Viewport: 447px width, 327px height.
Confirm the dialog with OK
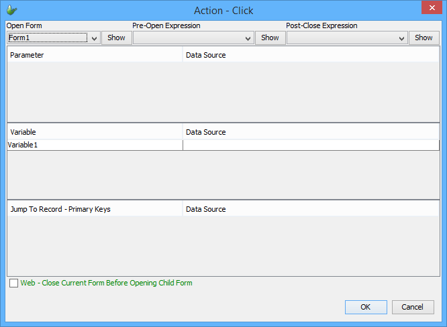pos(366,307)
